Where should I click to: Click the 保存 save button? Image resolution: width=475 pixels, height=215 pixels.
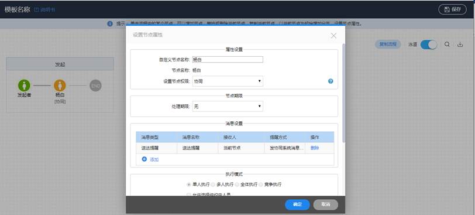coord(452,9)
